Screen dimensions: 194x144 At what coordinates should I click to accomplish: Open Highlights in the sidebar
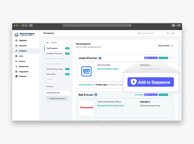[23, 40]
